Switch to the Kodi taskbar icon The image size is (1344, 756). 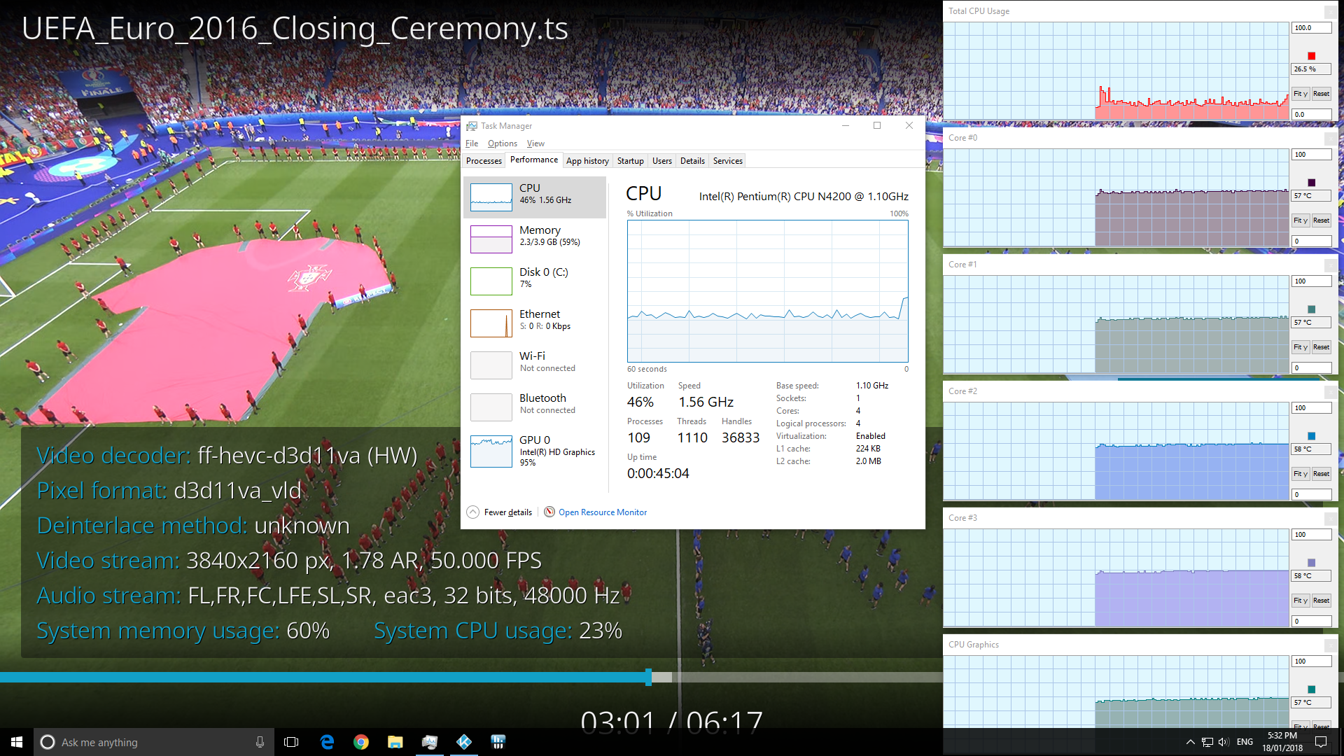pyautogui.click(x=464, y=742)
